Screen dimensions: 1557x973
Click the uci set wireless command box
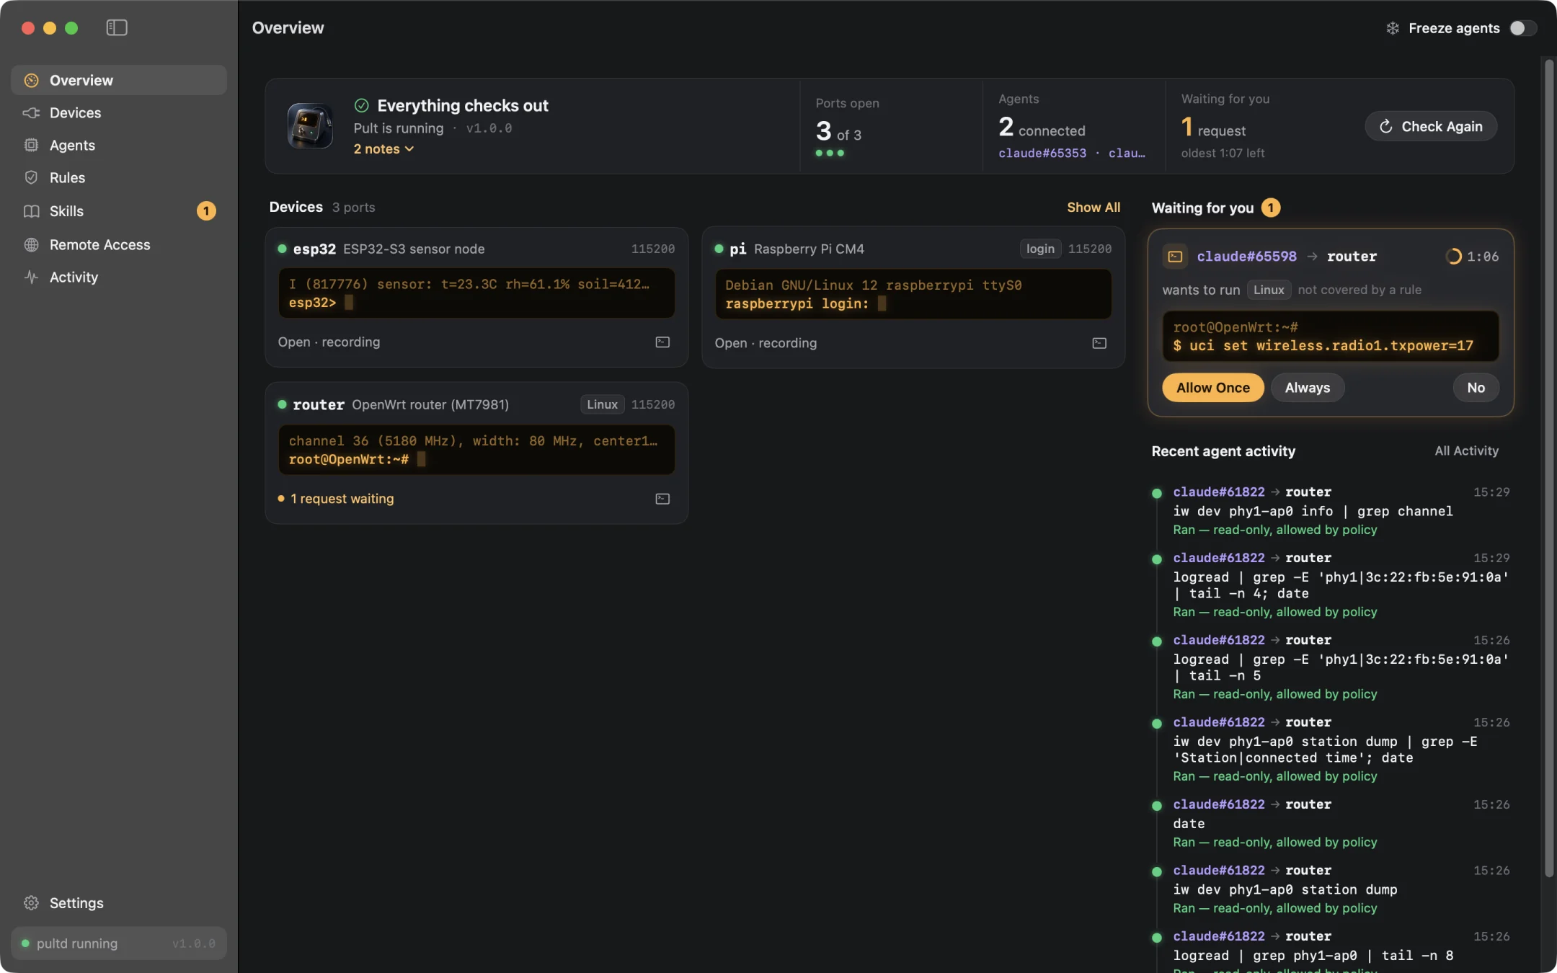point(1331,337)
